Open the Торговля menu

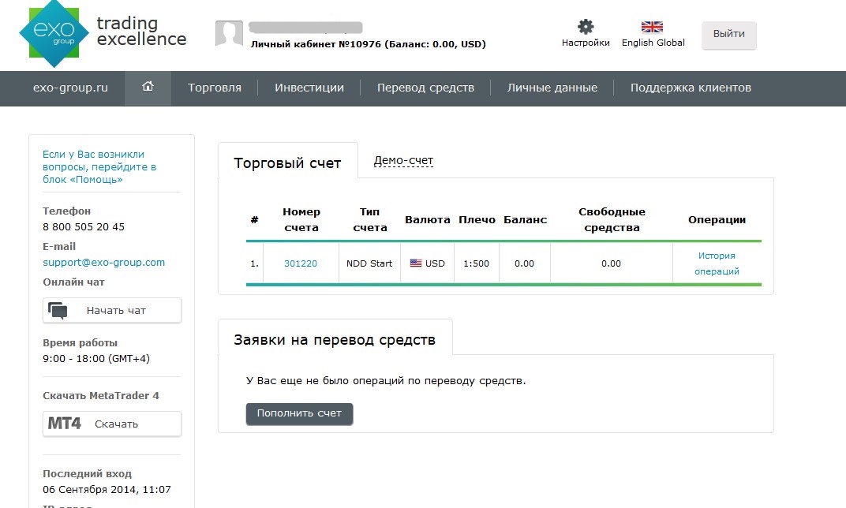pyautogui.click(x=215, y=88)
